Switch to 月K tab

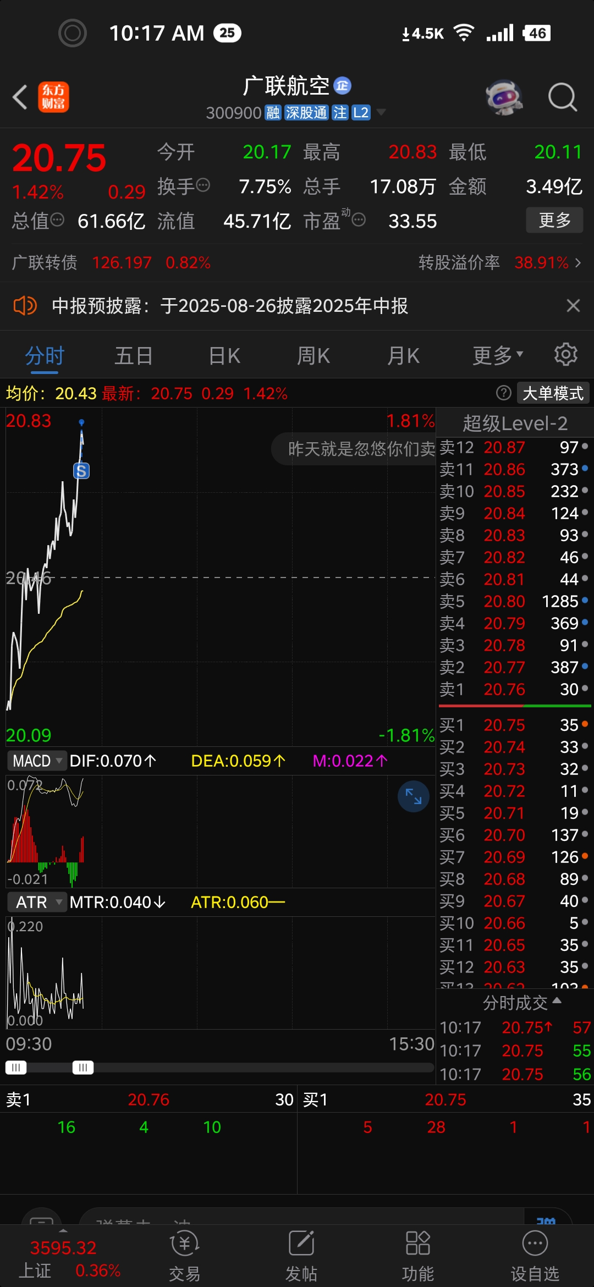pyautogui.click(x=403, y=356)
